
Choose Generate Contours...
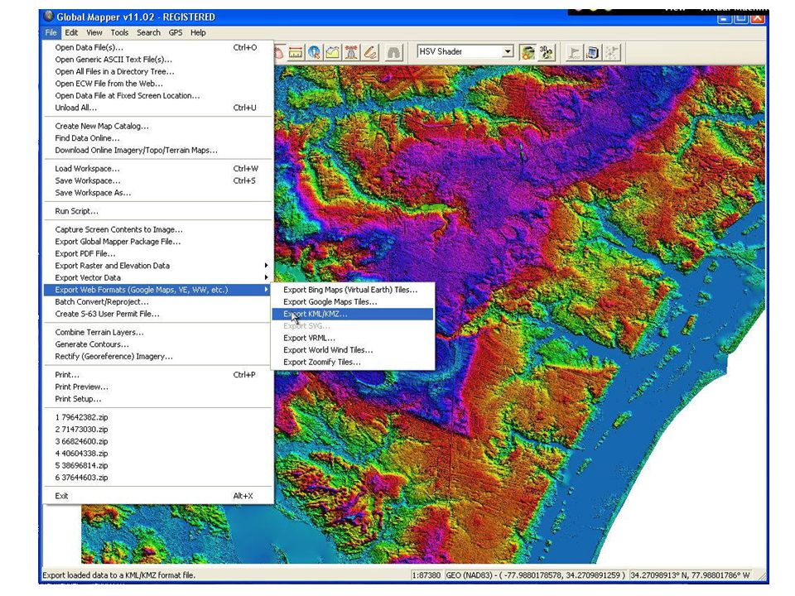tap(157, 344)
